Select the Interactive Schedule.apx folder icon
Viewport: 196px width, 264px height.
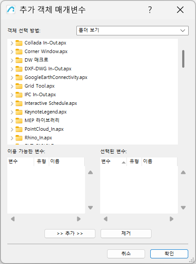pyautogui.click(x=19, y=103)
